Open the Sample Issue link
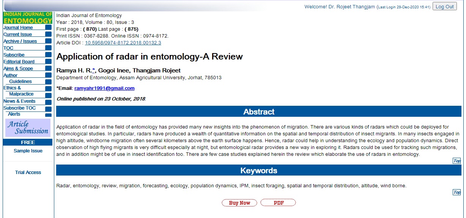The height and width of the screenshot is (218, 466). click(28, 151)
